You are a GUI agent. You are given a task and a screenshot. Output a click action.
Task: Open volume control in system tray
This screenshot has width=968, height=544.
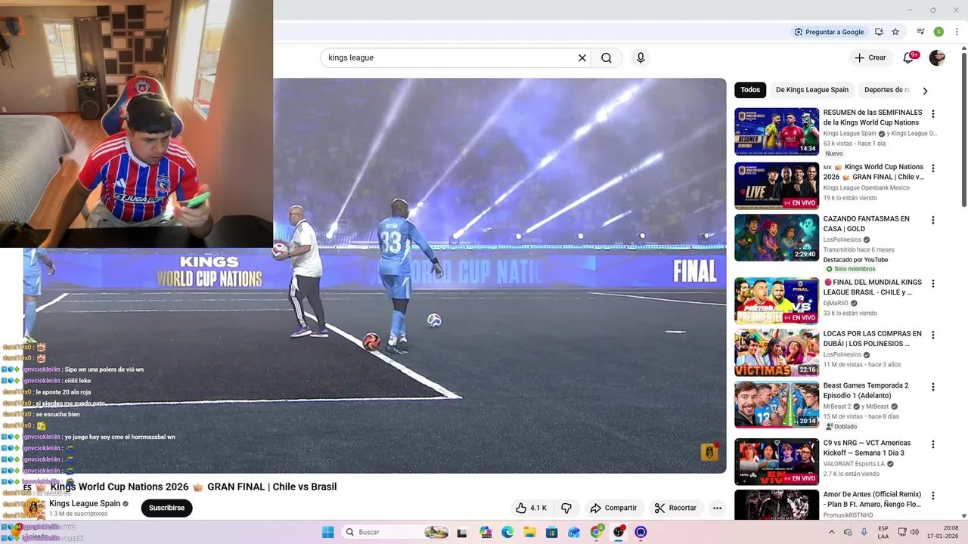point(914,532)
